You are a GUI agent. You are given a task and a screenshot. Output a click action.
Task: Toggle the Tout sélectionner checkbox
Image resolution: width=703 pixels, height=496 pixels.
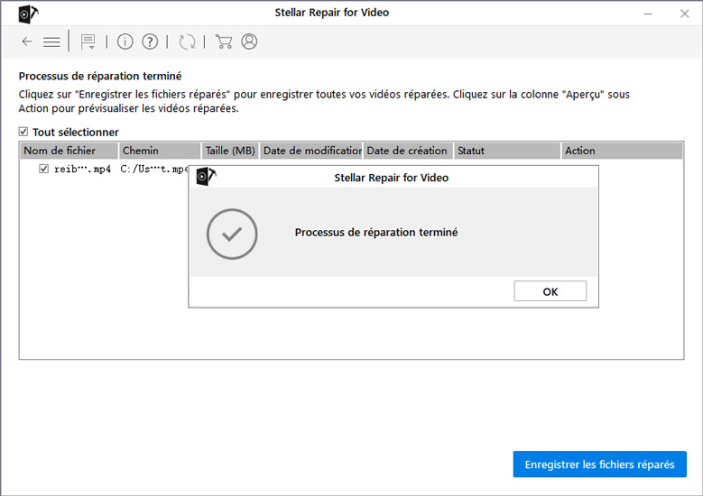click(23, 132)
